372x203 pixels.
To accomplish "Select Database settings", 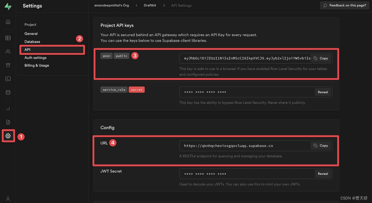I will tap(32, 42).
